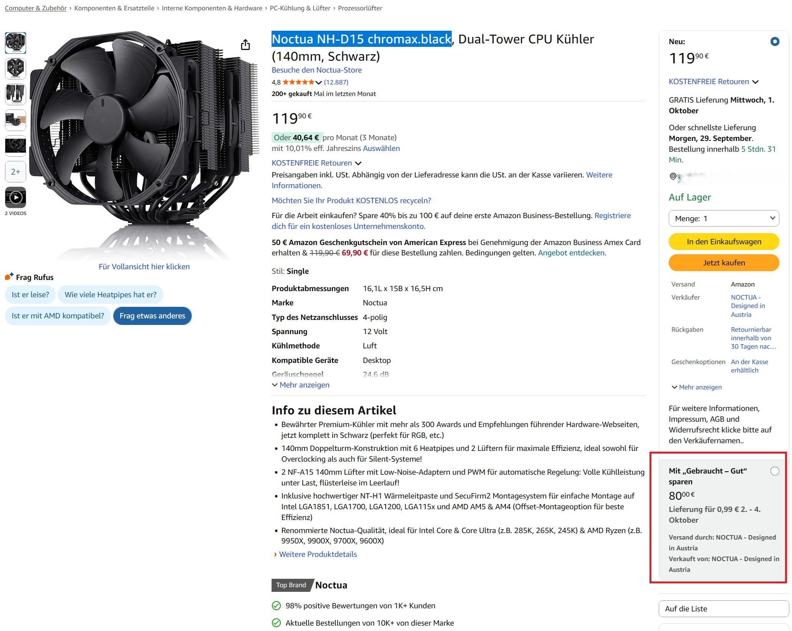Go to 'Computer & Zubehör' breadcrumb

point(36,8)
